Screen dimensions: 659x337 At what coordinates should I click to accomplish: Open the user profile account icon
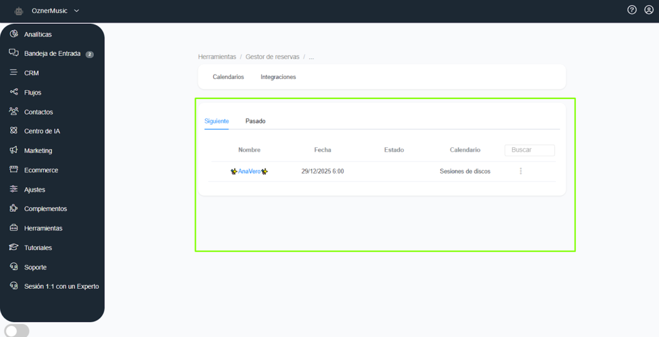(649, 10)
